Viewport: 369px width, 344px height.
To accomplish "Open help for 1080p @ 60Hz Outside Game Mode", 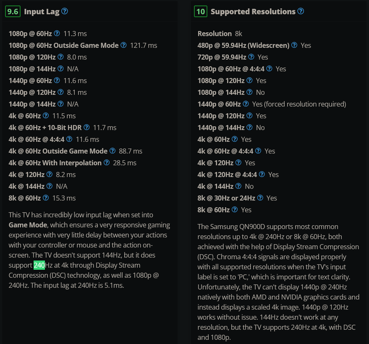I will 123,45.
